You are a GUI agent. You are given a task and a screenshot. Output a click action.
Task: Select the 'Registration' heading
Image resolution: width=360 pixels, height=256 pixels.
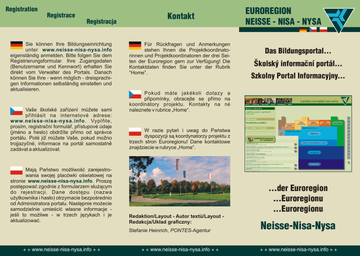click(22, 9)
